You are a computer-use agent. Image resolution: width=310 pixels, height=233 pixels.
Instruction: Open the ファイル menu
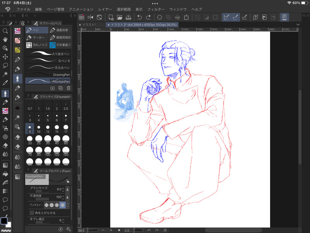[x=23, y=9]
